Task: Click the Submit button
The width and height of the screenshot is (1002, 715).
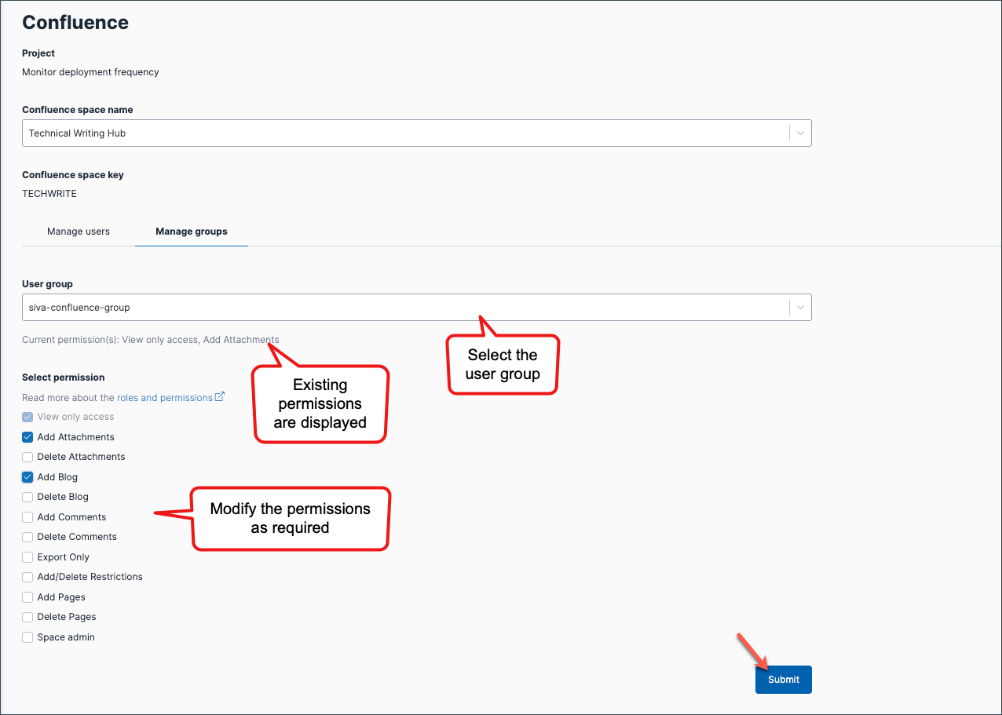Action: coord(784,680)
